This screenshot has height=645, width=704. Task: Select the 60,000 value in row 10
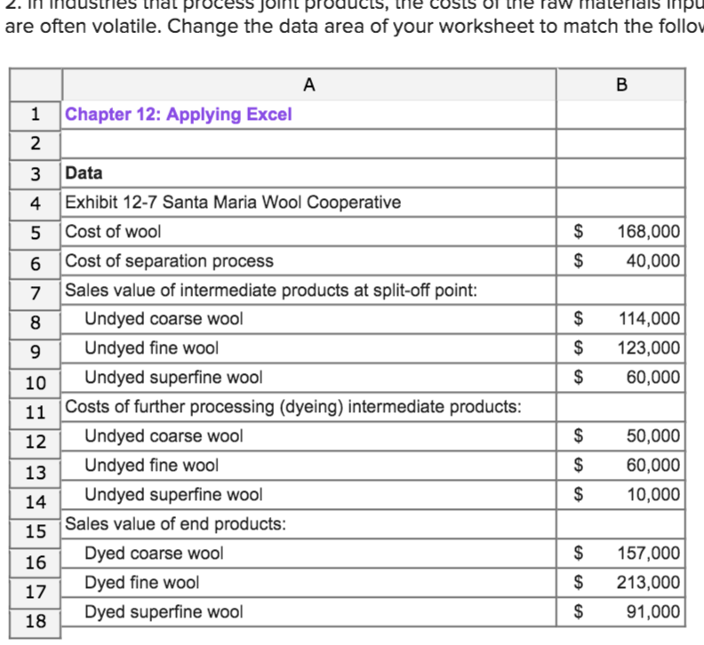click(621, 378)
